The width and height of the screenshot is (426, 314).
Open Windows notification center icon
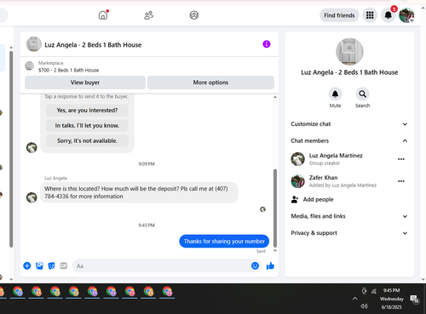pyautogui.click(x=414, y=299)
